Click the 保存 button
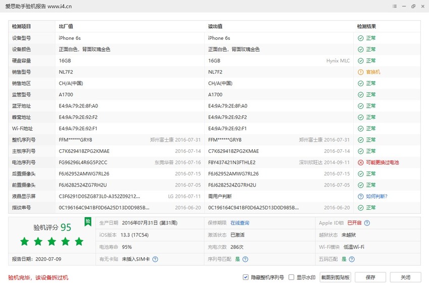Screen dimensions: 429x292 370,277
